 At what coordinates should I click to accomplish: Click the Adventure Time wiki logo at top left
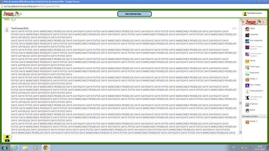12,14
